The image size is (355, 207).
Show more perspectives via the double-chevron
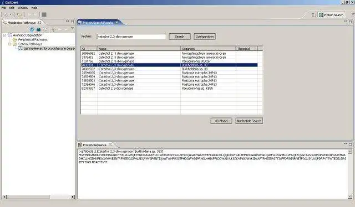[353, 14]
